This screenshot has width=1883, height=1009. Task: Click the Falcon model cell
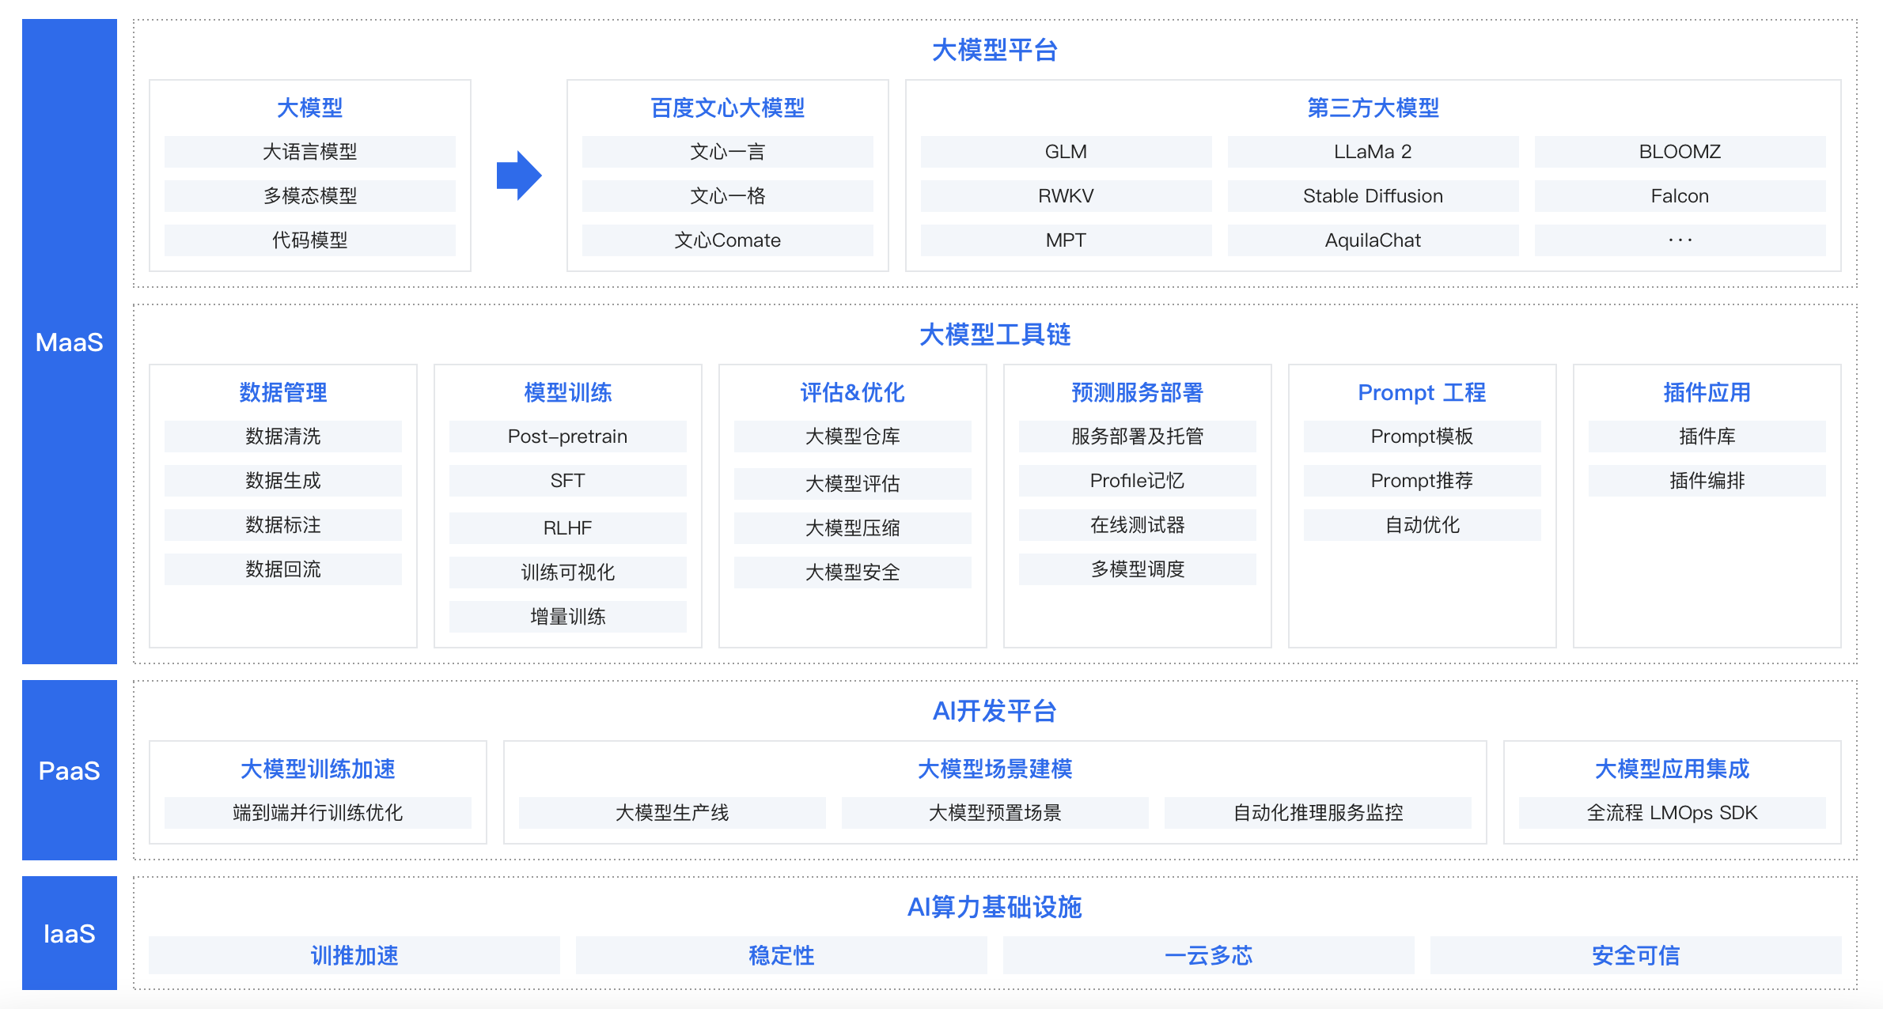pyautogui.click(x=1680, y=196)
